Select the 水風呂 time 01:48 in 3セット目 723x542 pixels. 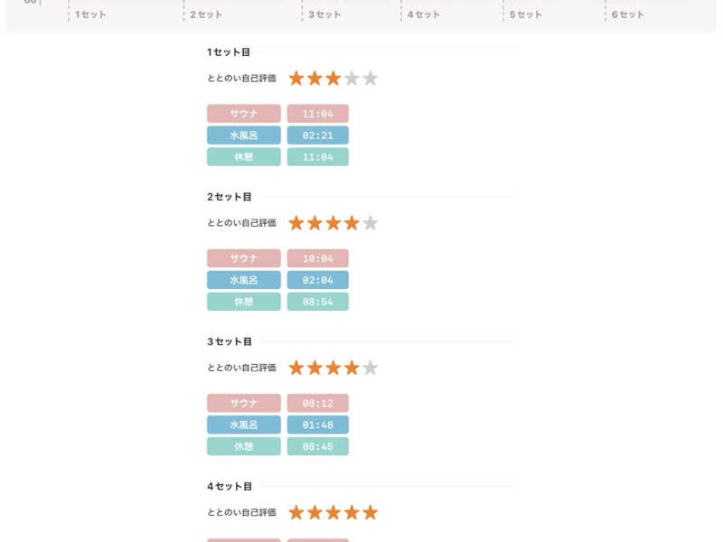coord(318,425)
